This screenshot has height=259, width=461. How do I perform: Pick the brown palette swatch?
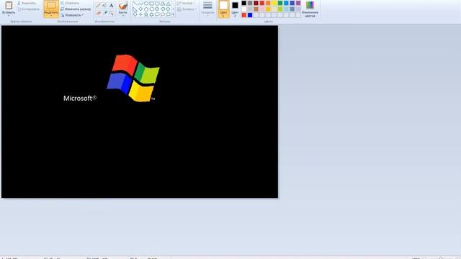pos(256,9)
